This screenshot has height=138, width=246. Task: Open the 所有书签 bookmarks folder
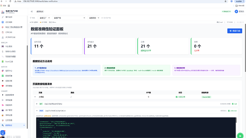tap(240, 6)
